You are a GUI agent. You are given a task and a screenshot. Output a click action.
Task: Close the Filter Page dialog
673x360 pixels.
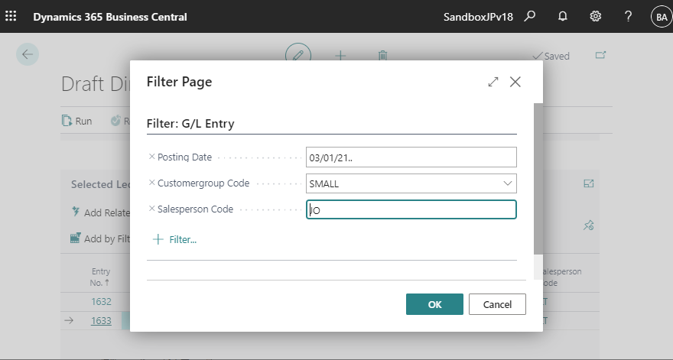pos(515,82)
